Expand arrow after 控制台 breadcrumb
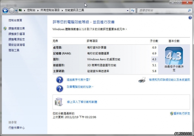194x136 pixels. pos(38,10)
